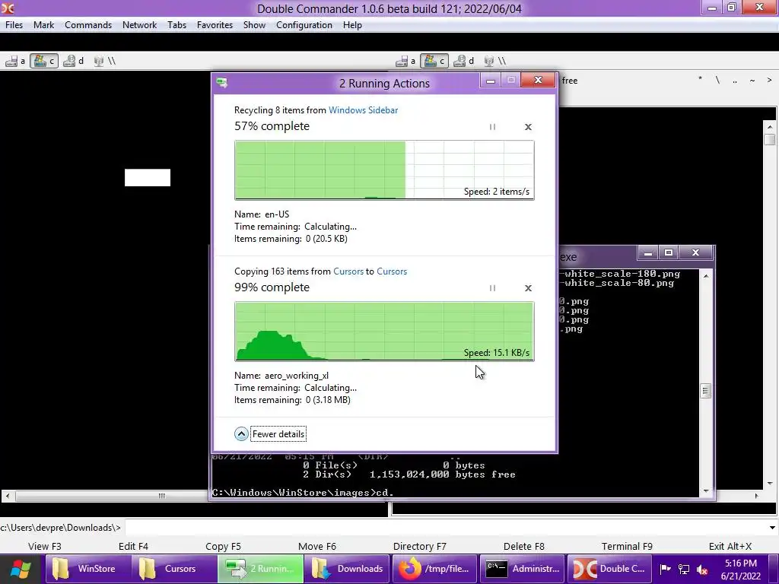Viewport: 779px width, 584px height.
Task: Open the Files menu
Action: click(14, 25)
